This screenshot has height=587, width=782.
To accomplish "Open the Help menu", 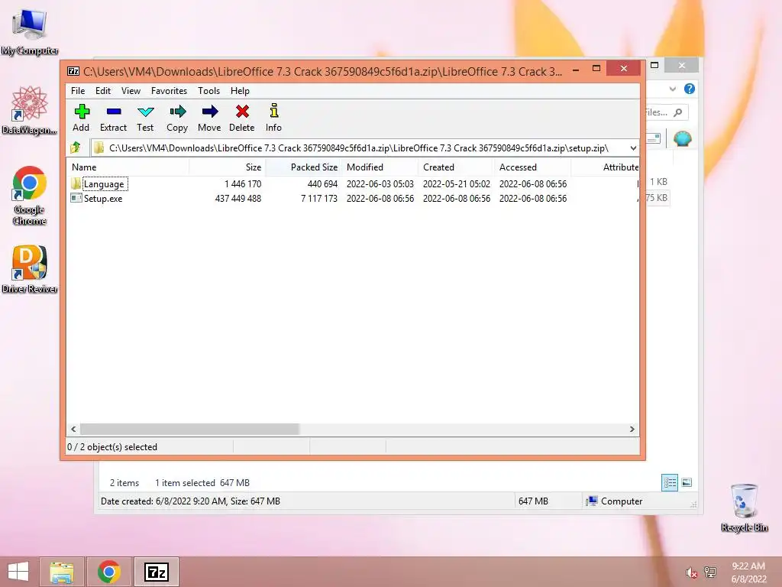I will pos(240,91).
